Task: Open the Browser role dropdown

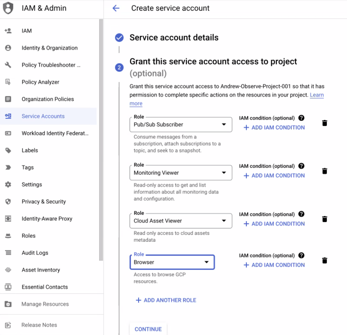Action: pos(172,262)
